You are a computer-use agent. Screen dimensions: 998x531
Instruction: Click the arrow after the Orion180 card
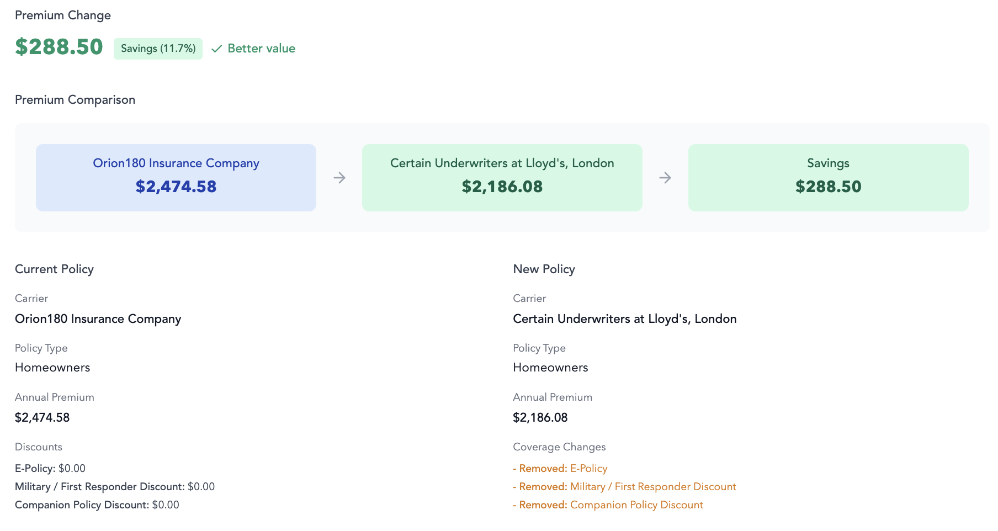click(x=339, y=178)
